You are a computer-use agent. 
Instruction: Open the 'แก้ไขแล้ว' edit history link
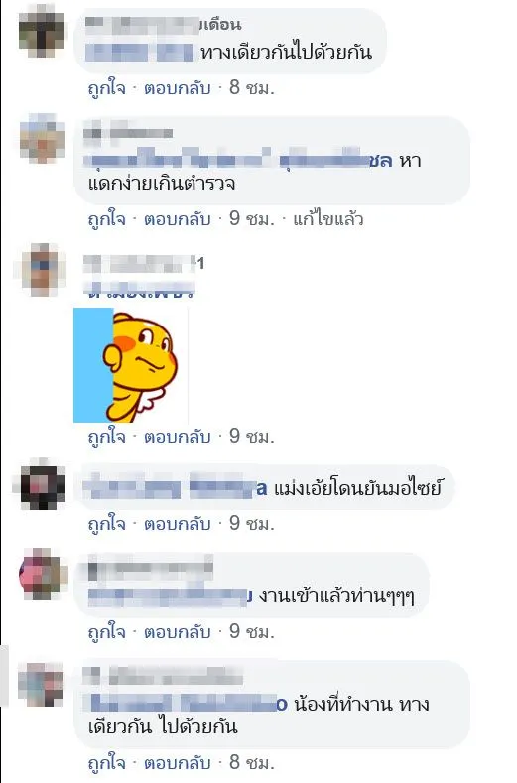click(328, 219)
